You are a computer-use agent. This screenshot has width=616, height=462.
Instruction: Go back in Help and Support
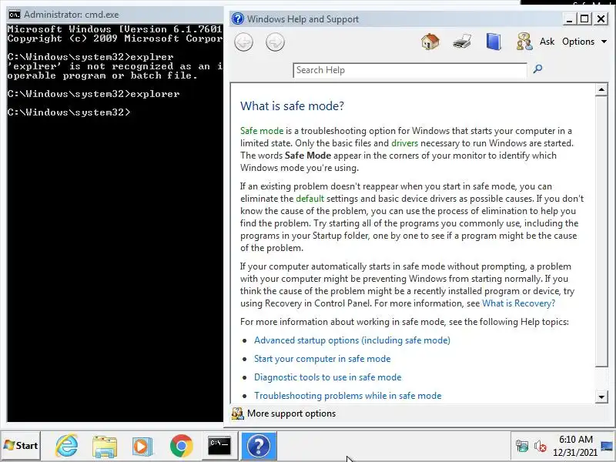coord(243,42)
